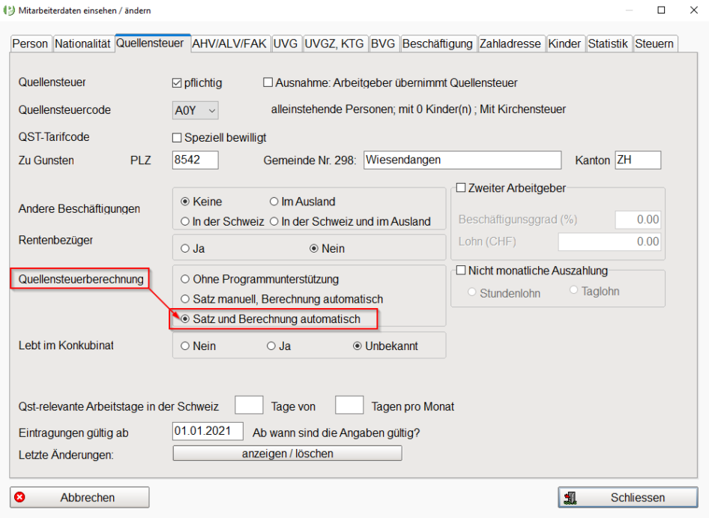Select the Quellensteuer tab

tap(153, 43)
